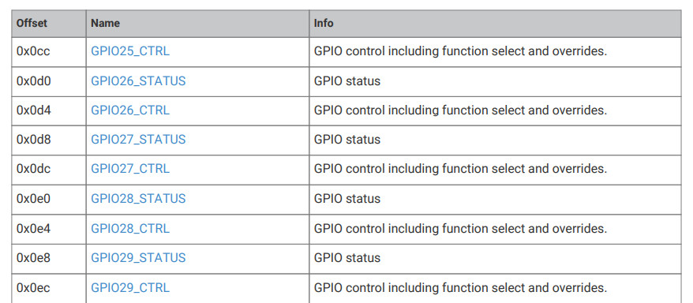Follow the GPIO27_CTRL link
This screenshot has height=303, width=693.
130,169
